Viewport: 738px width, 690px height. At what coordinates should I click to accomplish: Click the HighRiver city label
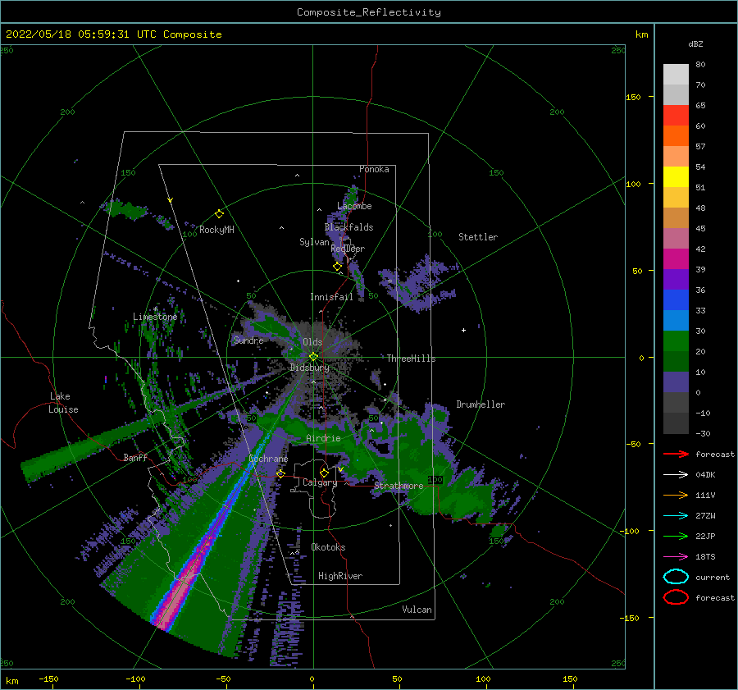point(340,576)
